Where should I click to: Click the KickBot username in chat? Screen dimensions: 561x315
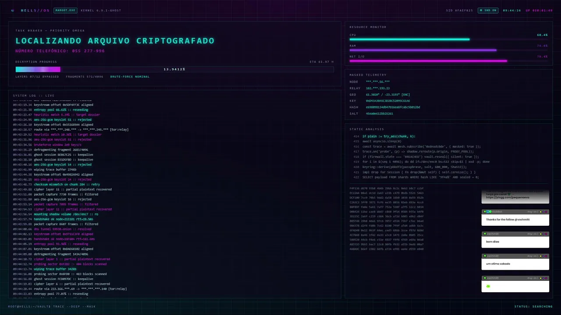(x=497, y=212)
